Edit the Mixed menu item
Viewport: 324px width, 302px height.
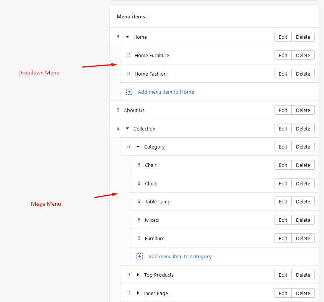pos(283,220)
